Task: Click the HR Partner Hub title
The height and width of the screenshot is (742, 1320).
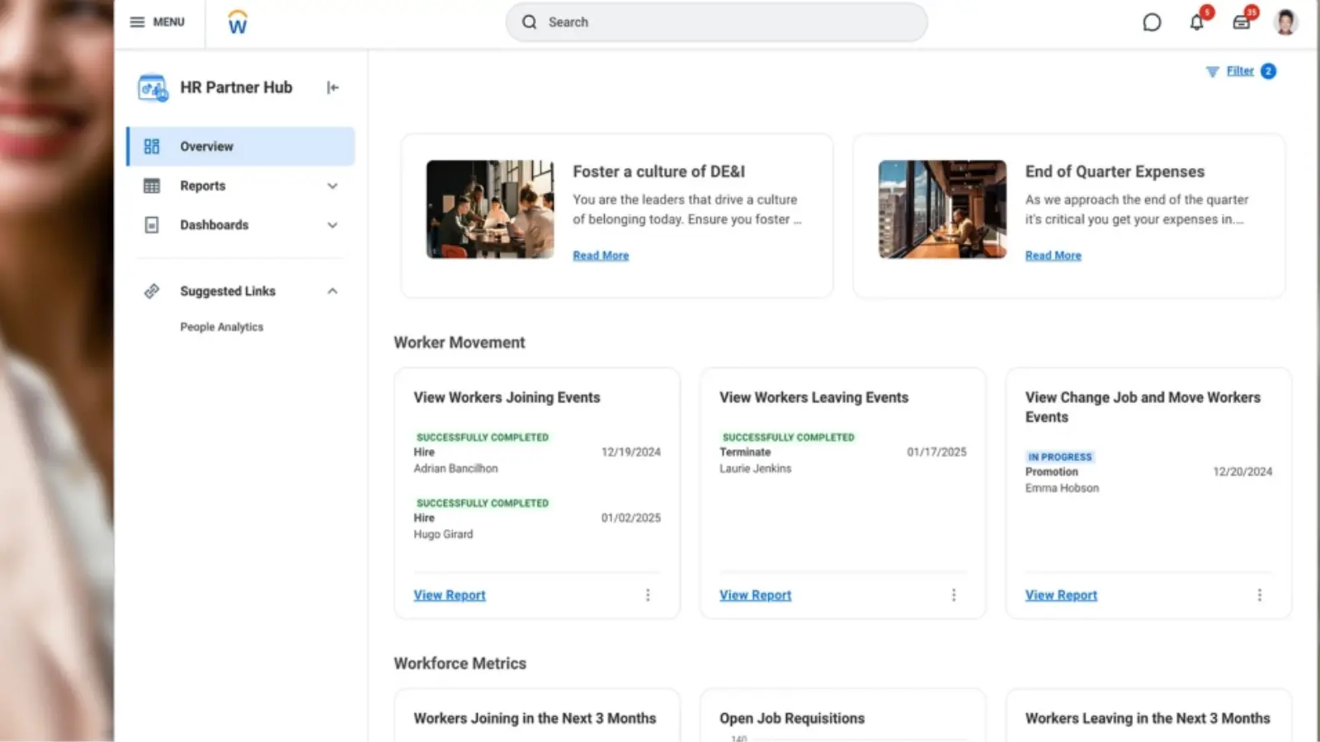Action: pos(236,87)
